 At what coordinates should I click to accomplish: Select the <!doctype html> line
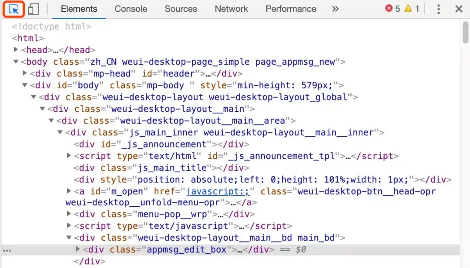click(x=51, y=27)
